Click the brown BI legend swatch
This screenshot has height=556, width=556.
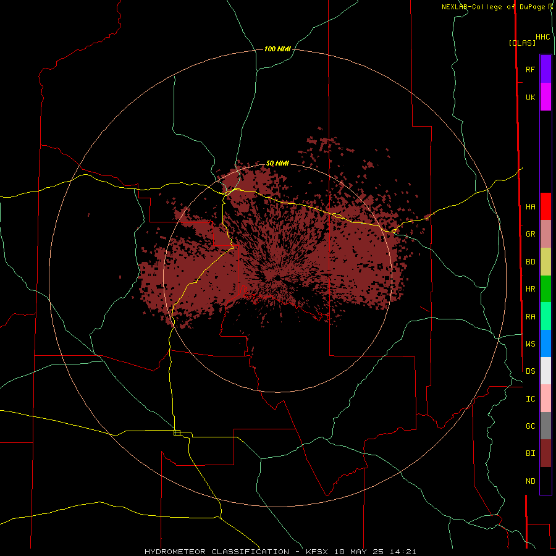(x=545, y=453)
